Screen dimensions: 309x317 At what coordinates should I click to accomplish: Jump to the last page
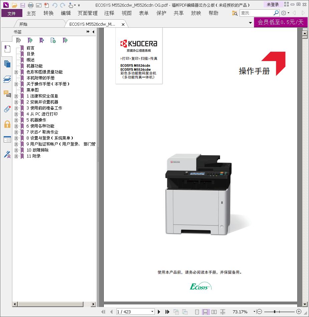point(167,312)
